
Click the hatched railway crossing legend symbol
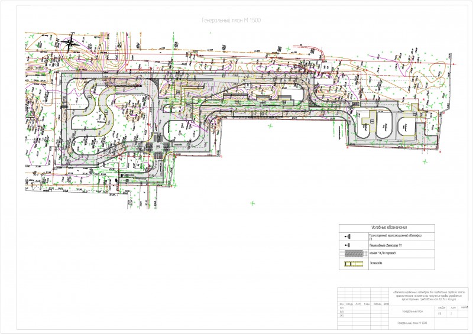click(354, 253)
